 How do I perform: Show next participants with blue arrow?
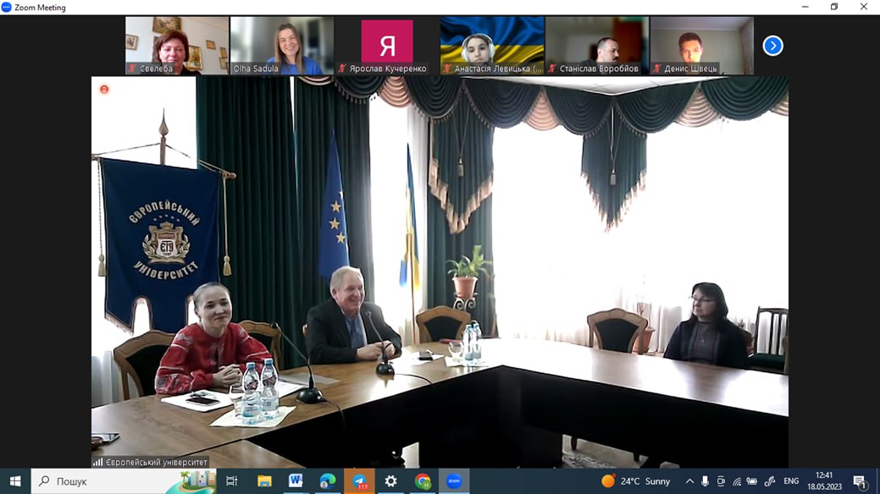772,46
